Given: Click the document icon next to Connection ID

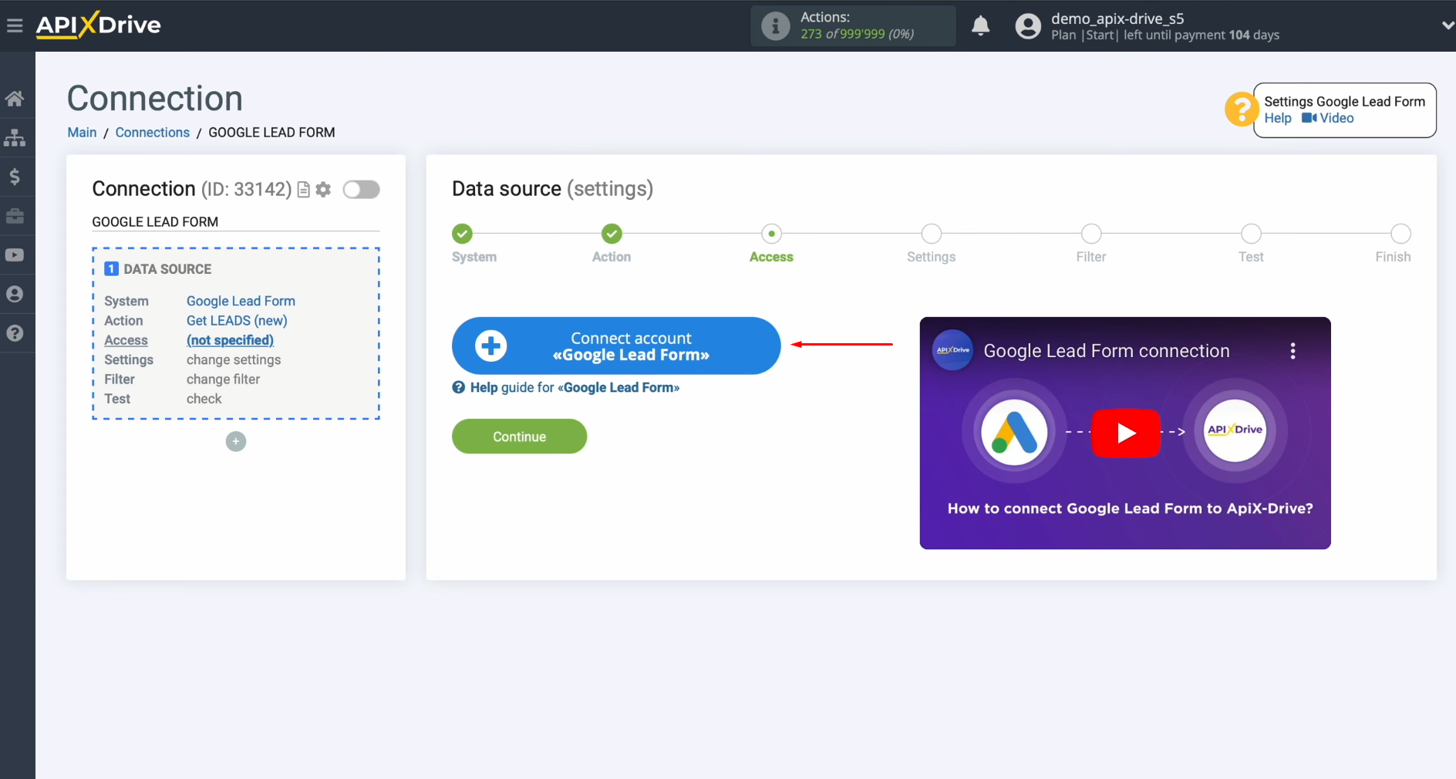Looking at the screenshot, I should pyautogui.click(x=302, y=189).
